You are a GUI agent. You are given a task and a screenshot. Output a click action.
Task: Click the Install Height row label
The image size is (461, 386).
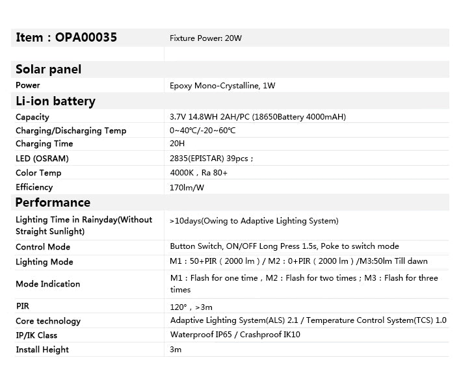[x=42, y=350]
